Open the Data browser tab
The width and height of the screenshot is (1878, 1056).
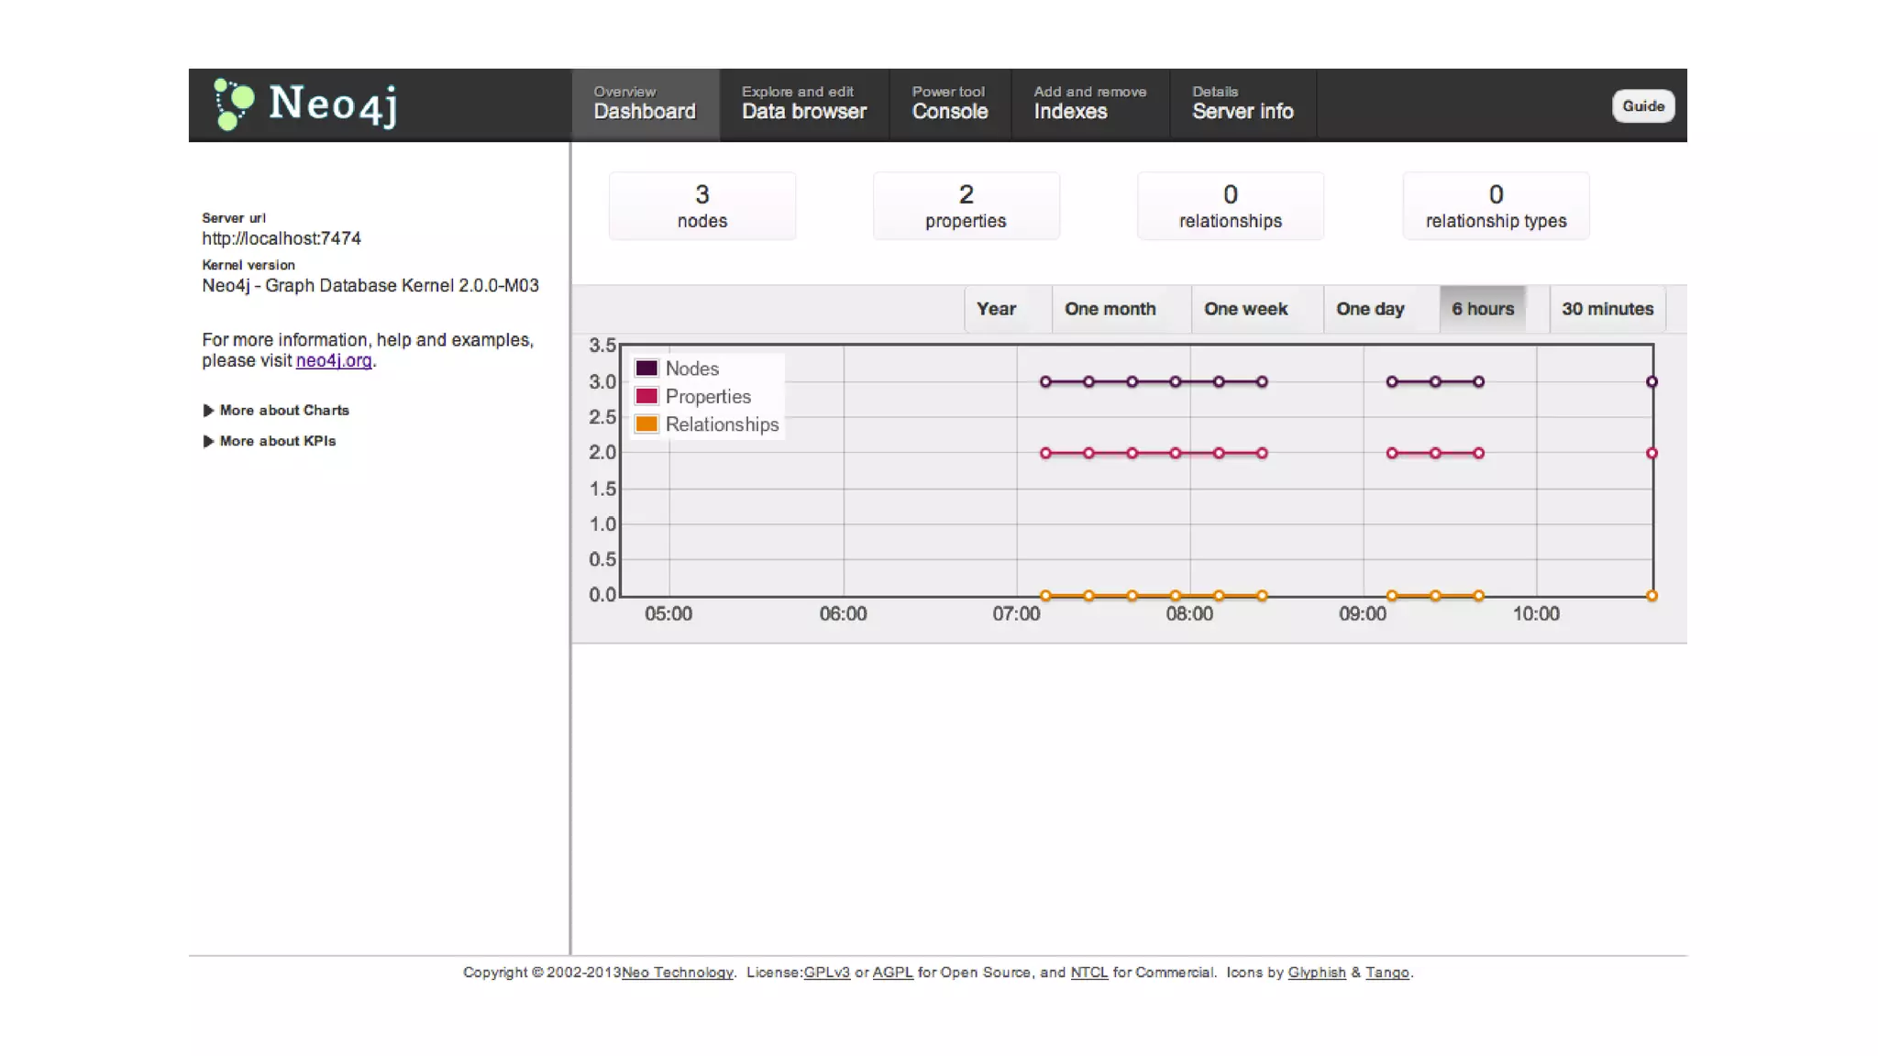[803, 104]
